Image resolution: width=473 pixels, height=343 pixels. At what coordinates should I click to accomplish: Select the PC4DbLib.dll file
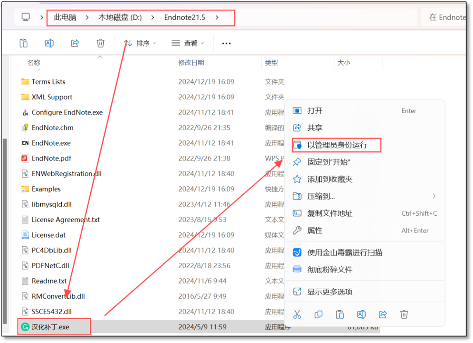(x=52, y=250)
